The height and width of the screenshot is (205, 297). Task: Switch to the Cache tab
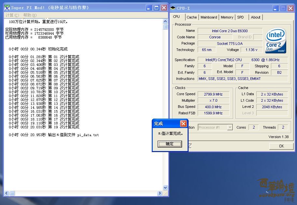192,17
